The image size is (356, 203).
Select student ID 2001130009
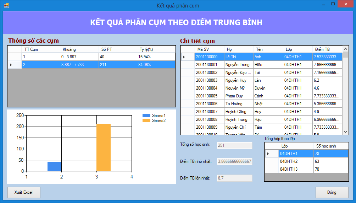click(x=210, y=127)
